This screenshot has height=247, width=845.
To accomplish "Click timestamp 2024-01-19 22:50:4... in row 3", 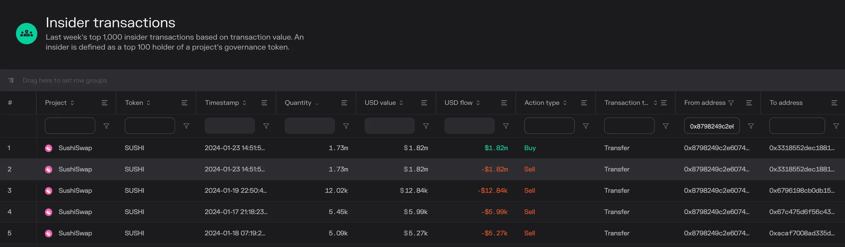I will (x=235, y=191).
